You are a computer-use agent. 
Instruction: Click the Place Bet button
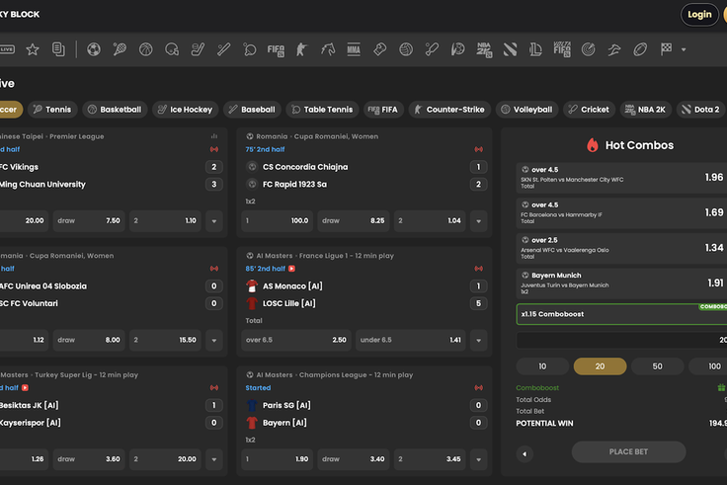[x=628, y=451]
